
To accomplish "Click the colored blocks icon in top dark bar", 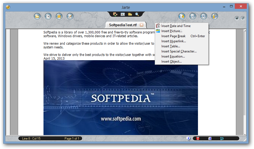I will click(x=115, y=14).
